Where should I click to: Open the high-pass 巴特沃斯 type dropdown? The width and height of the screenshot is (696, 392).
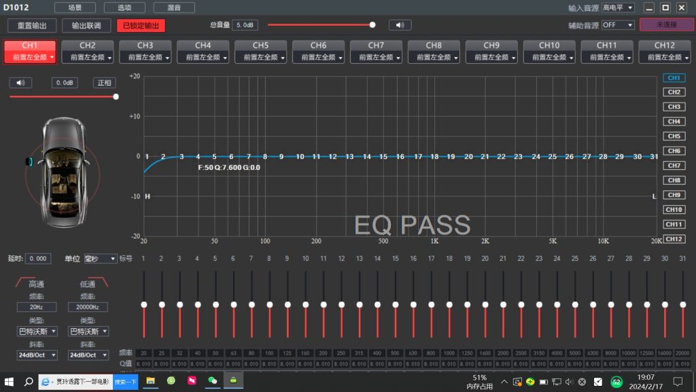click(37, 332)
